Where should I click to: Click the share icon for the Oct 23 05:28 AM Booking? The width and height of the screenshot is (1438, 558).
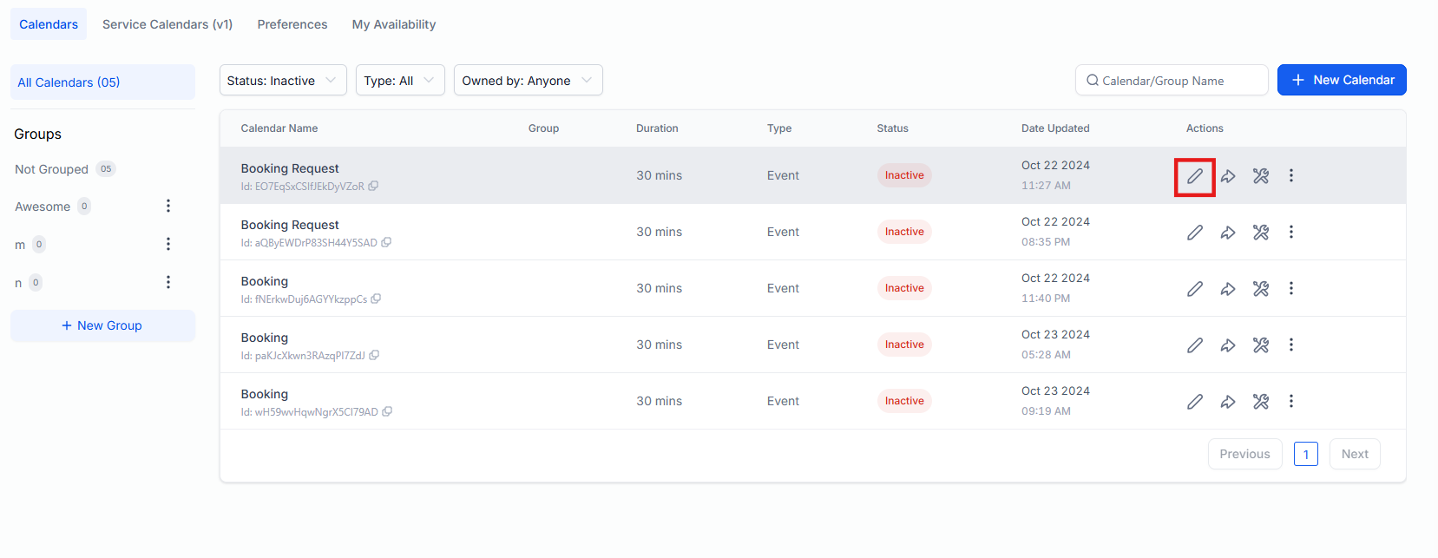coord(1228,345)
